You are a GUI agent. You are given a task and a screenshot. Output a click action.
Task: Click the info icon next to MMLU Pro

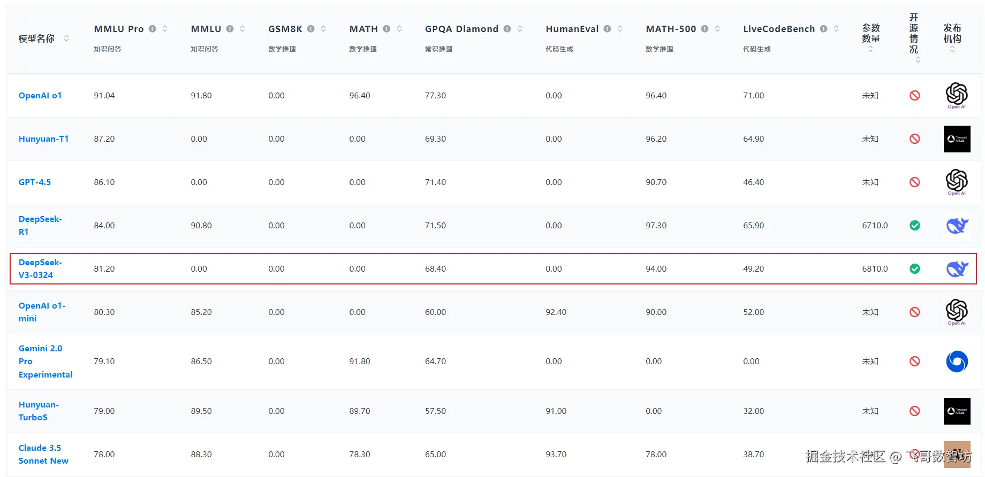pos(153,29)
